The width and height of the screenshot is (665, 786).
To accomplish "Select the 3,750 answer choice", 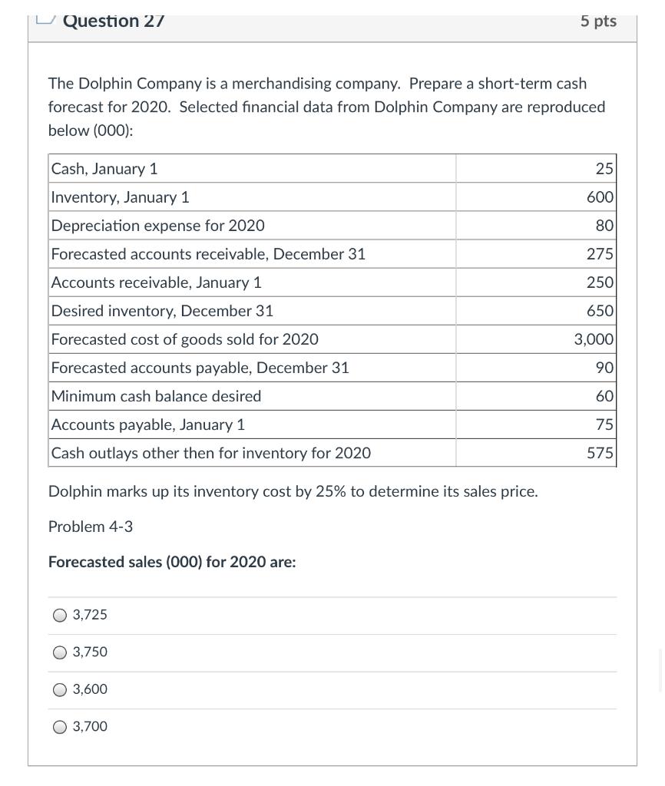I will (59, 652).
